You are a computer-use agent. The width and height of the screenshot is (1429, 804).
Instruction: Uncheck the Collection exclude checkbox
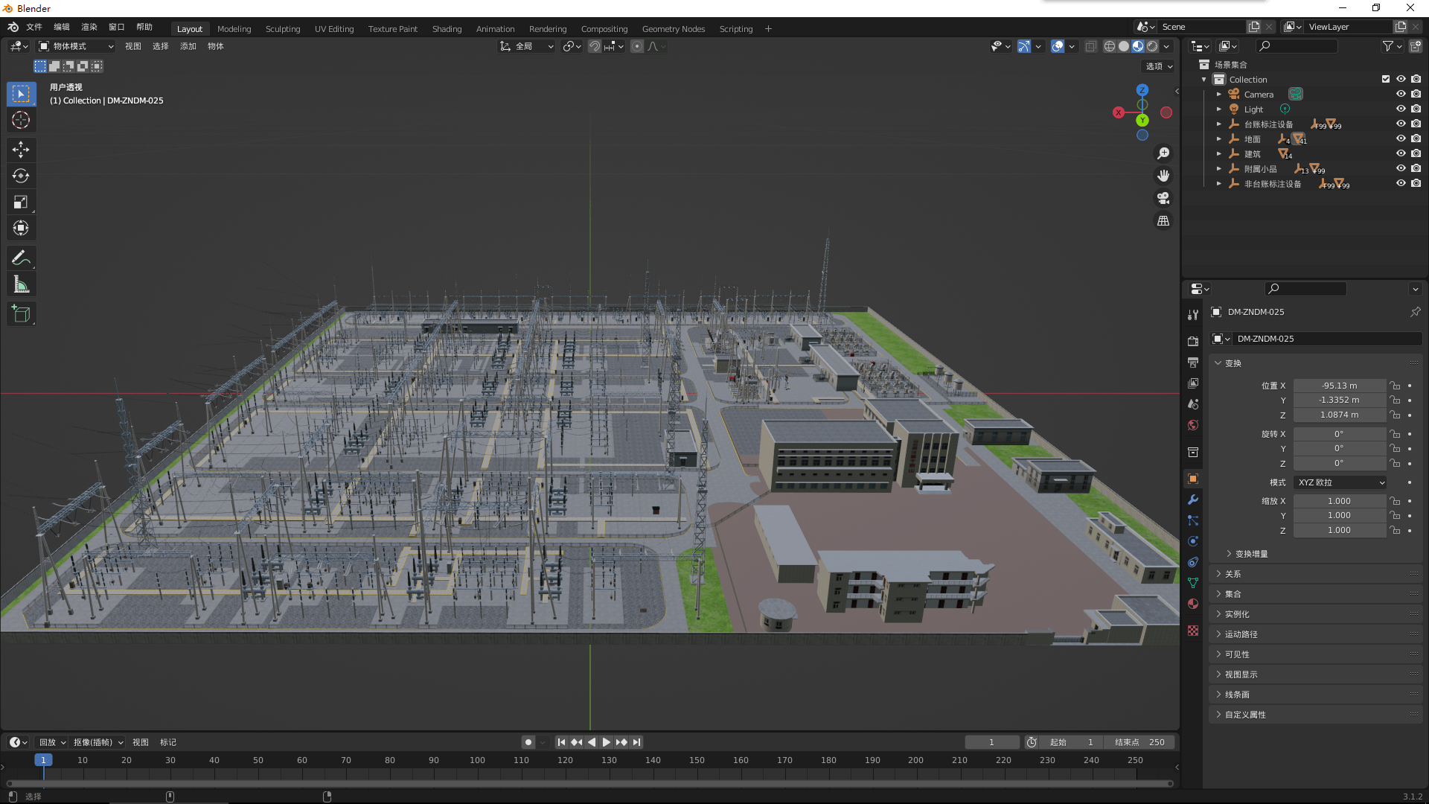tap(1386, 79)
